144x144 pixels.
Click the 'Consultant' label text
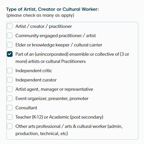[x=26, y=108]
